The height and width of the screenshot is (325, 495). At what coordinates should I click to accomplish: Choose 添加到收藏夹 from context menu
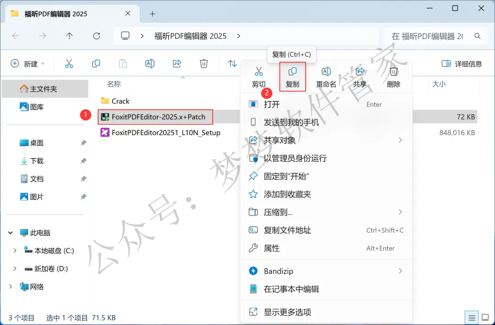(x=326, y=194)
